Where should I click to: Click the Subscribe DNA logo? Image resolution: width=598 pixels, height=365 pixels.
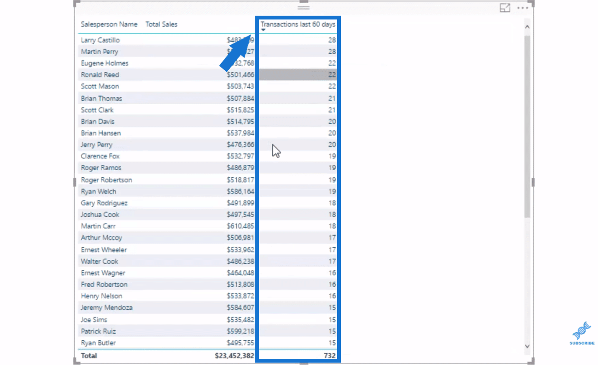(x=582, y=329)
